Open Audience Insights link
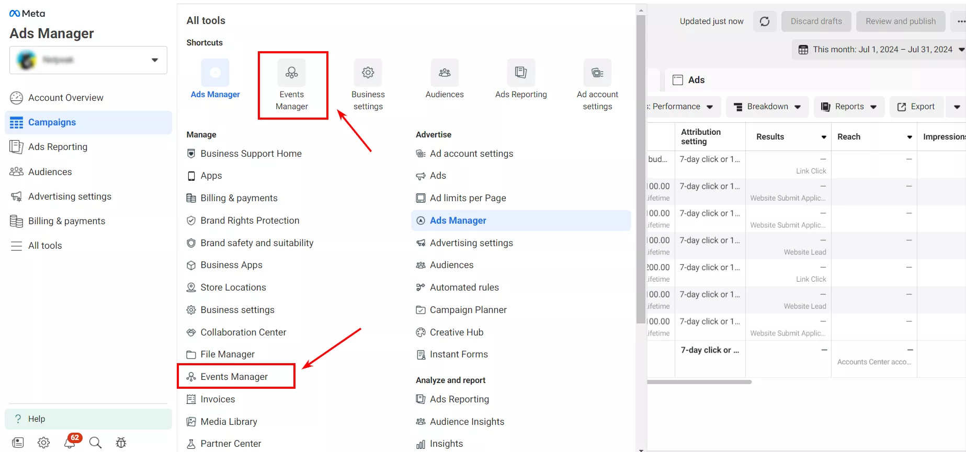This screenshot has width=966, height=452. click(467, 422)
